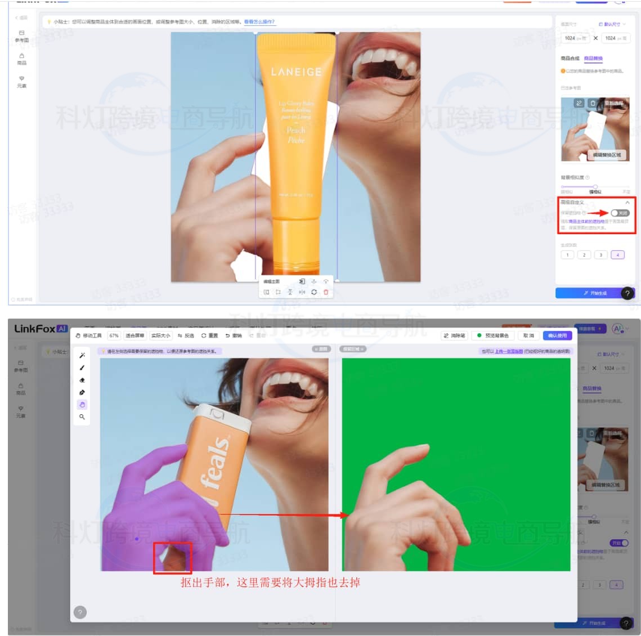Screen dimensions: 641x636
Task: Adjust the 背景相似度 slider handle
Action: click(595, 186)
